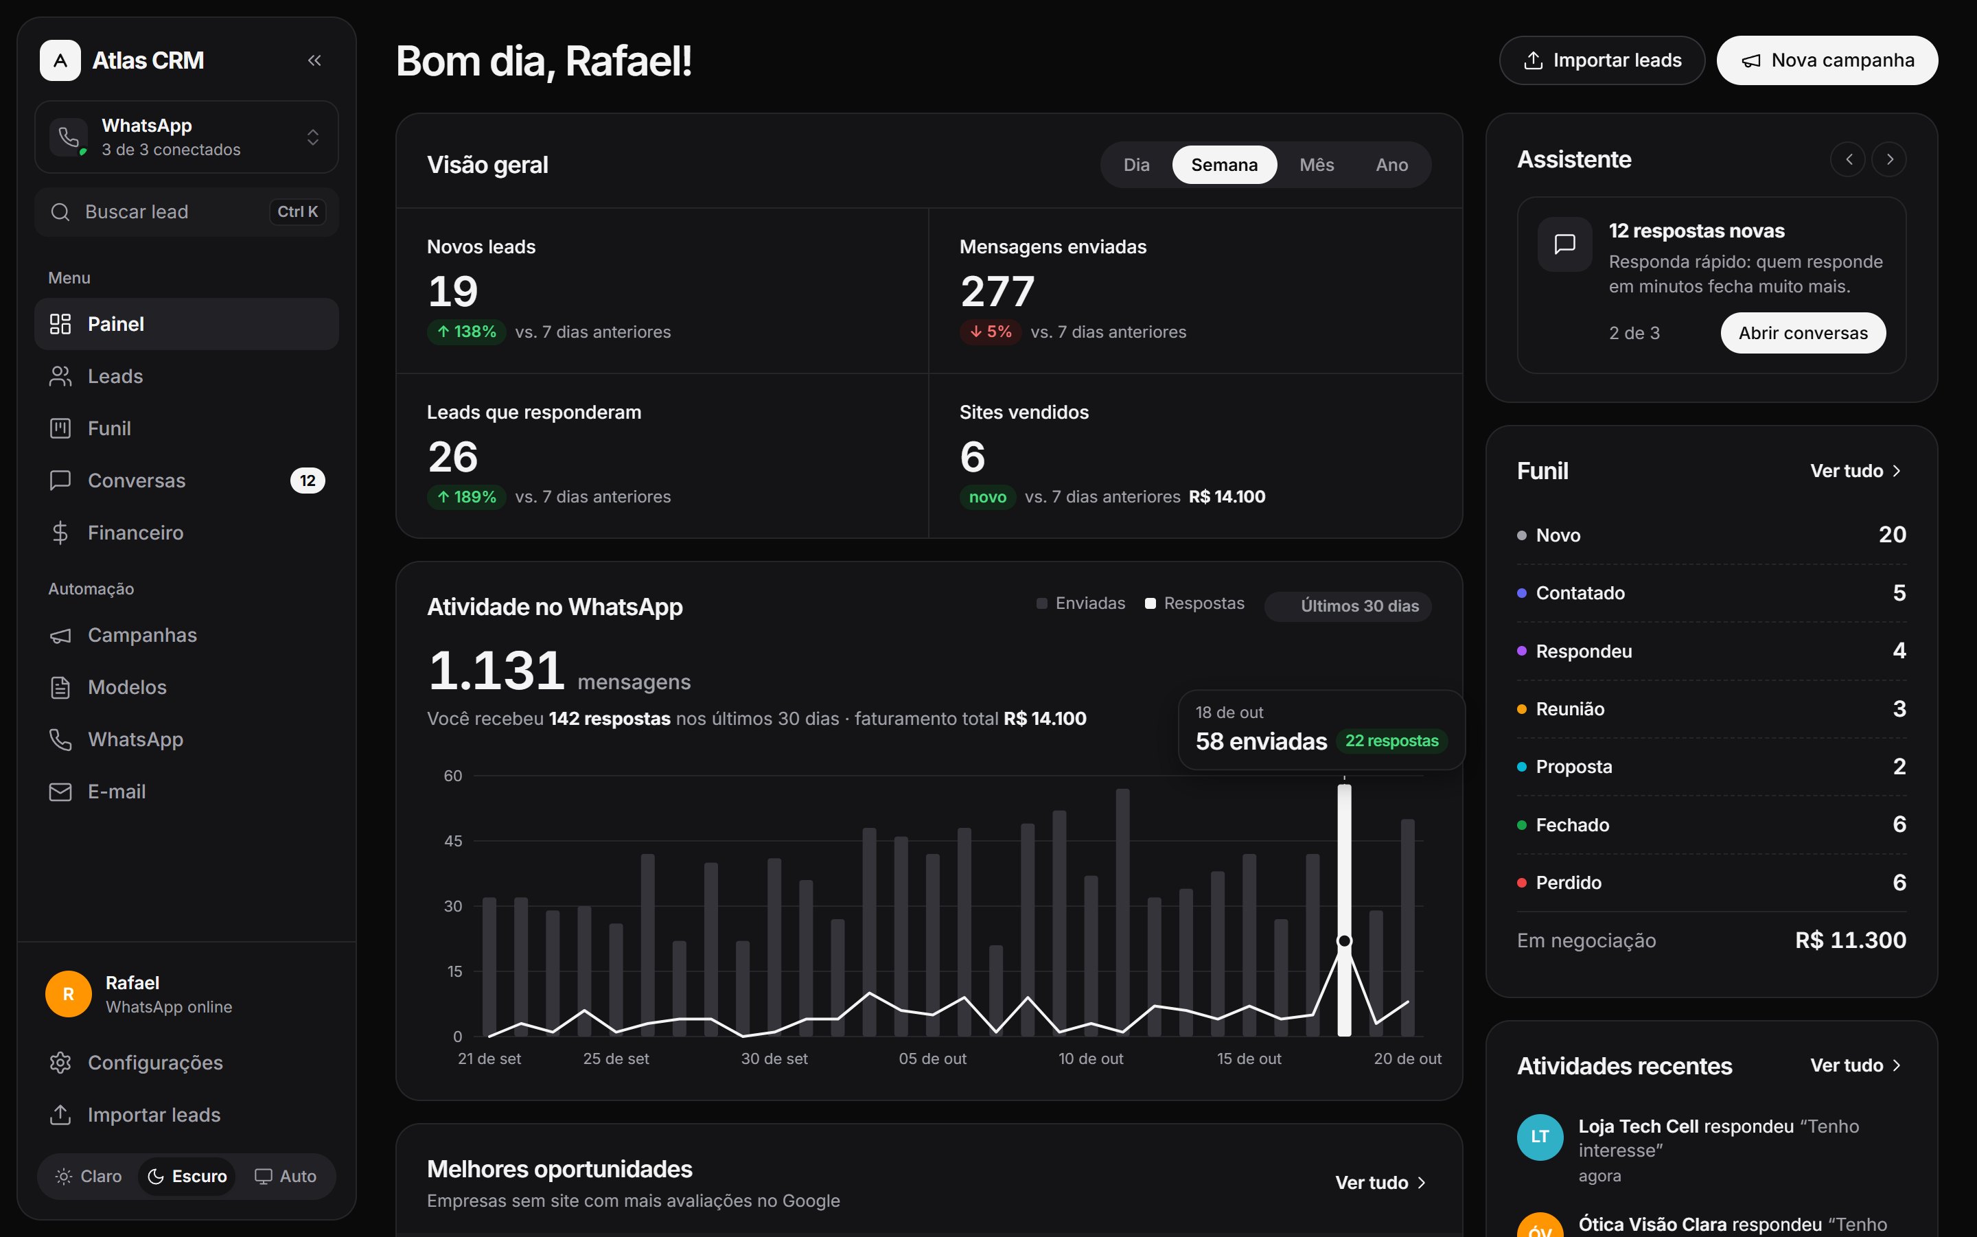
Task: Select the Perdido funnel stage row
Action: [x=1712, y=883]
